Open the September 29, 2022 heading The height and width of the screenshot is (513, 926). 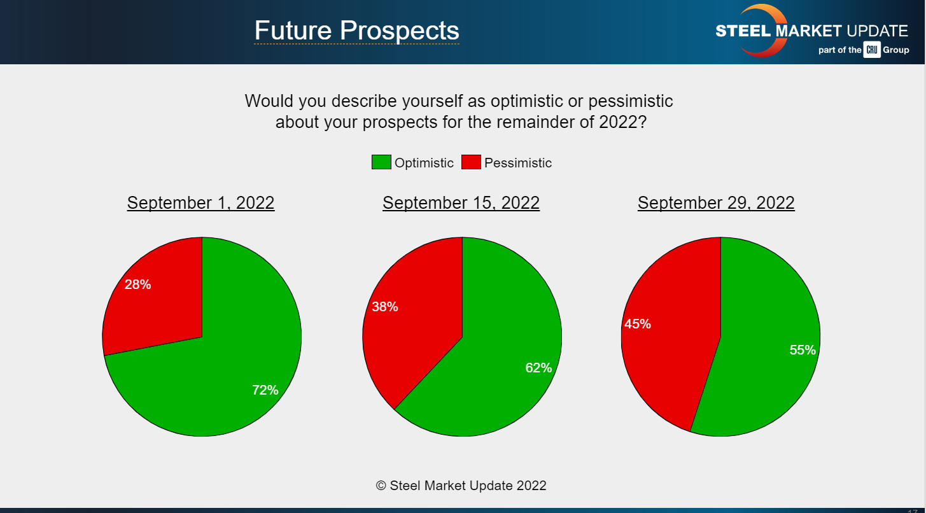pyautogui.click(x=716, y=203)
